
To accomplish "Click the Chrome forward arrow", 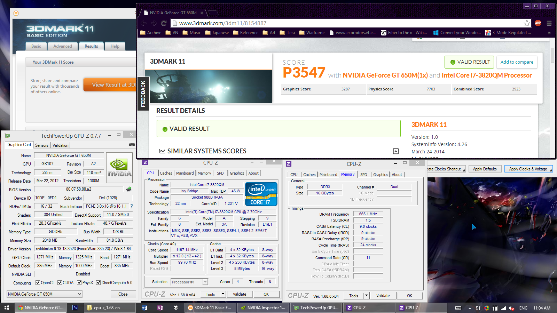I will (154, 23).
